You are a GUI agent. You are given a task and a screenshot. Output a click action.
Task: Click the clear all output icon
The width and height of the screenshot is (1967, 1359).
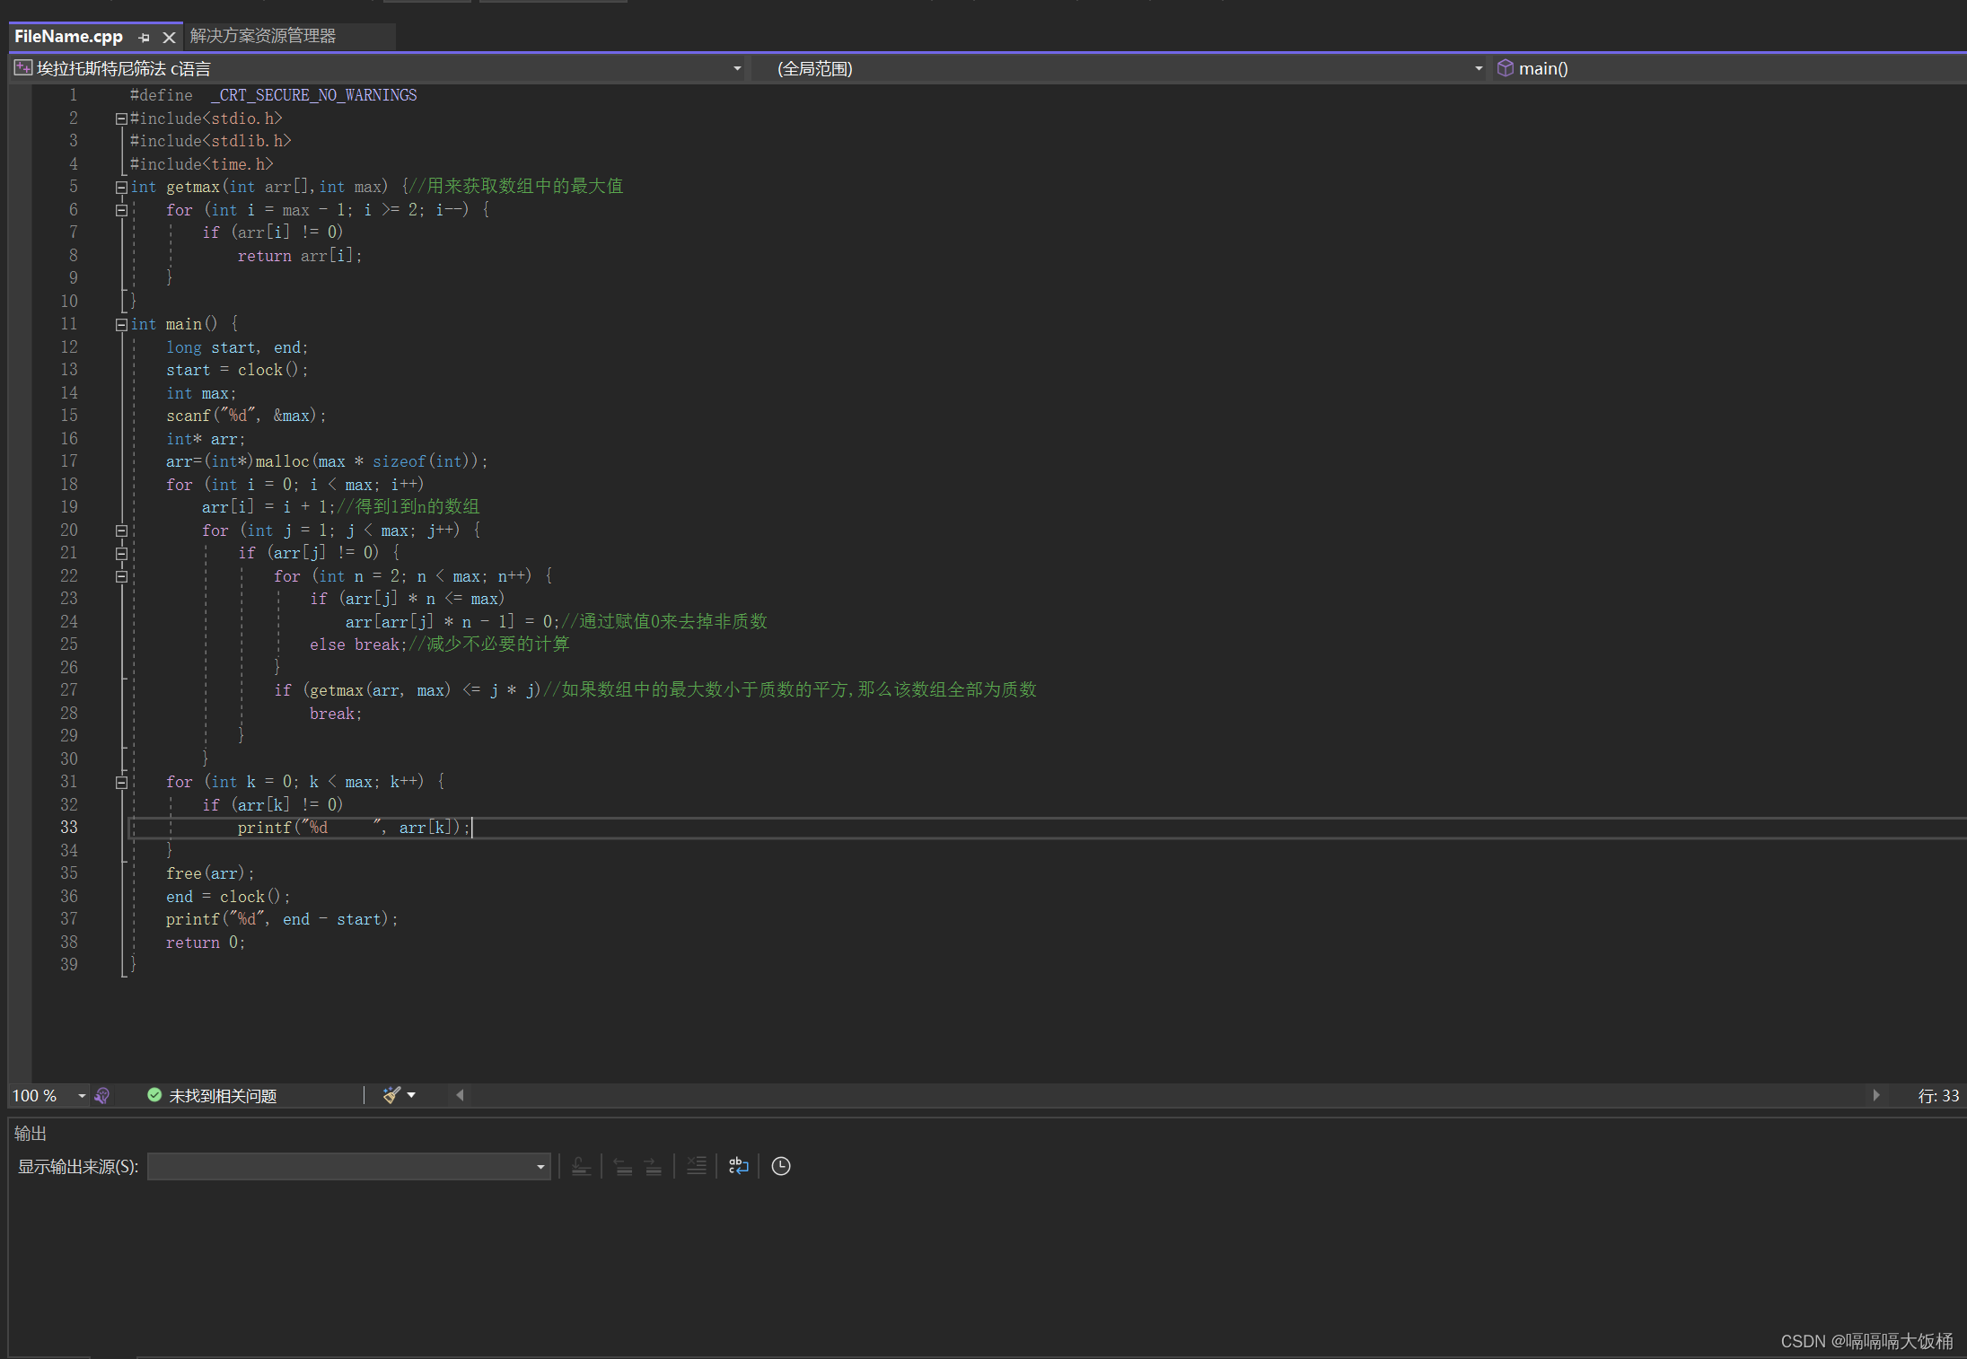tap(697, 1166)
